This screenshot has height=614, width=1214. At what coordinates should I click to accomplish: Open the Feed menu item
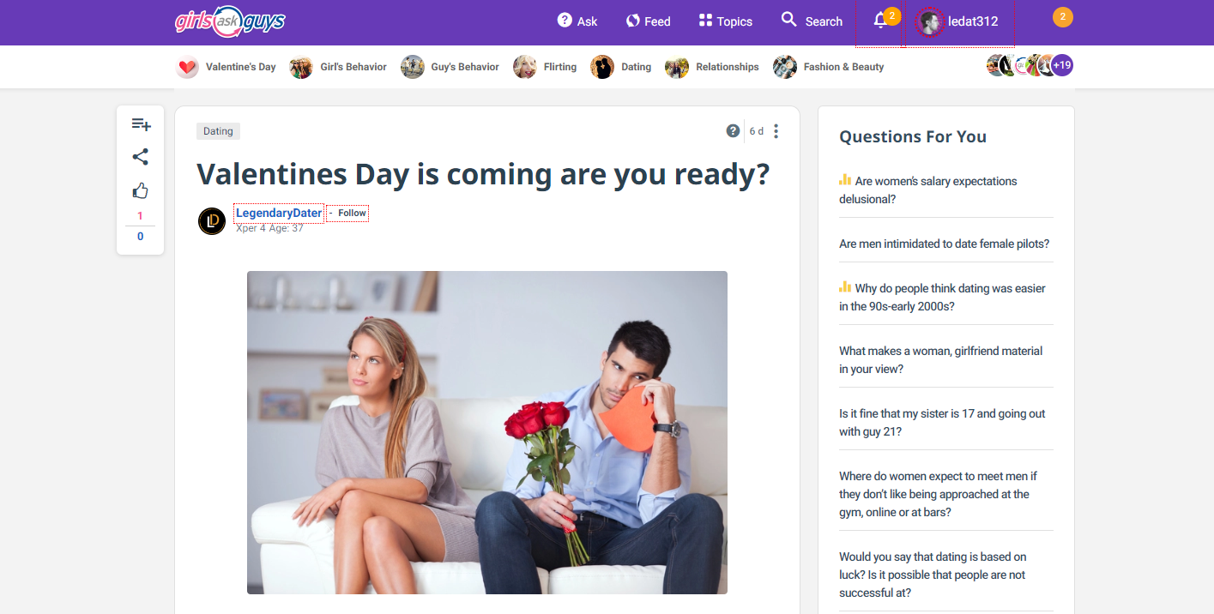click(648, 21)
